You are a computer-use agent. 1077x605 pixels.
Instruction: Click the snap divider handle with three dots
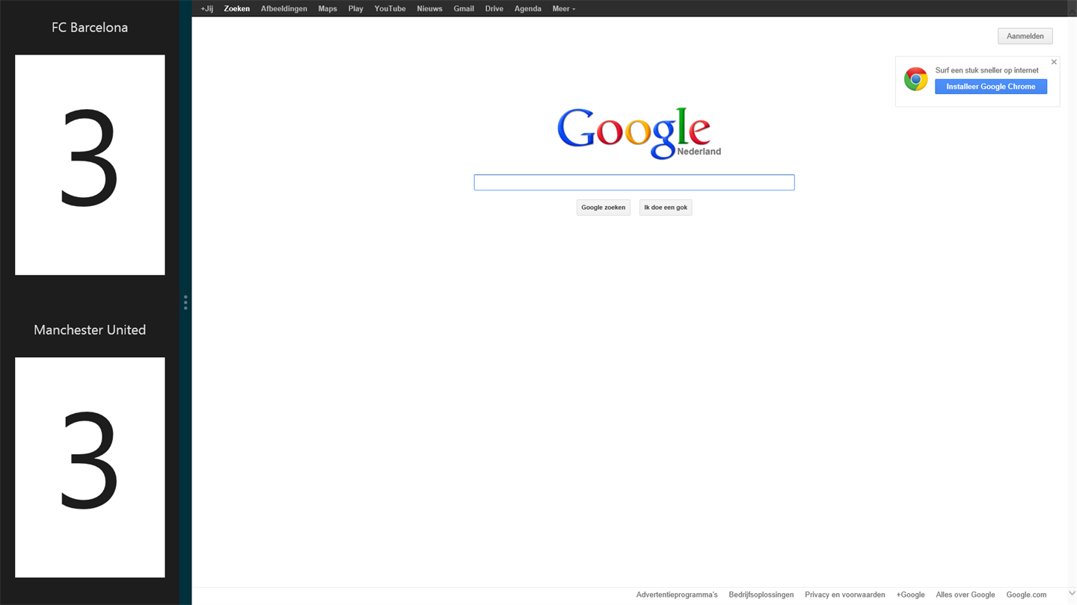pos(185,302)
